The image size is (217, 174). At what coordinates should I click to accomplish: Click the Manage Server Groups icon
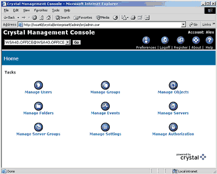39,127
